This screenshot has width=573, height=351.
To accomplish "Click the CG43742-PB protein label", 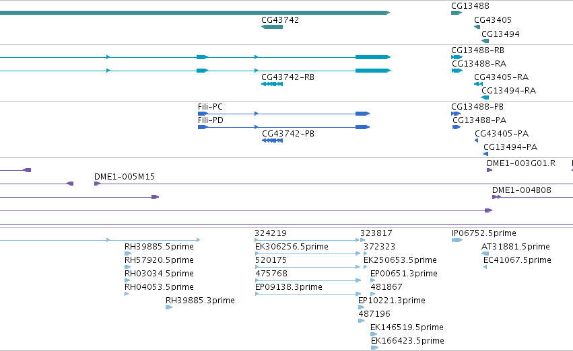I will (x=288, y=134).
